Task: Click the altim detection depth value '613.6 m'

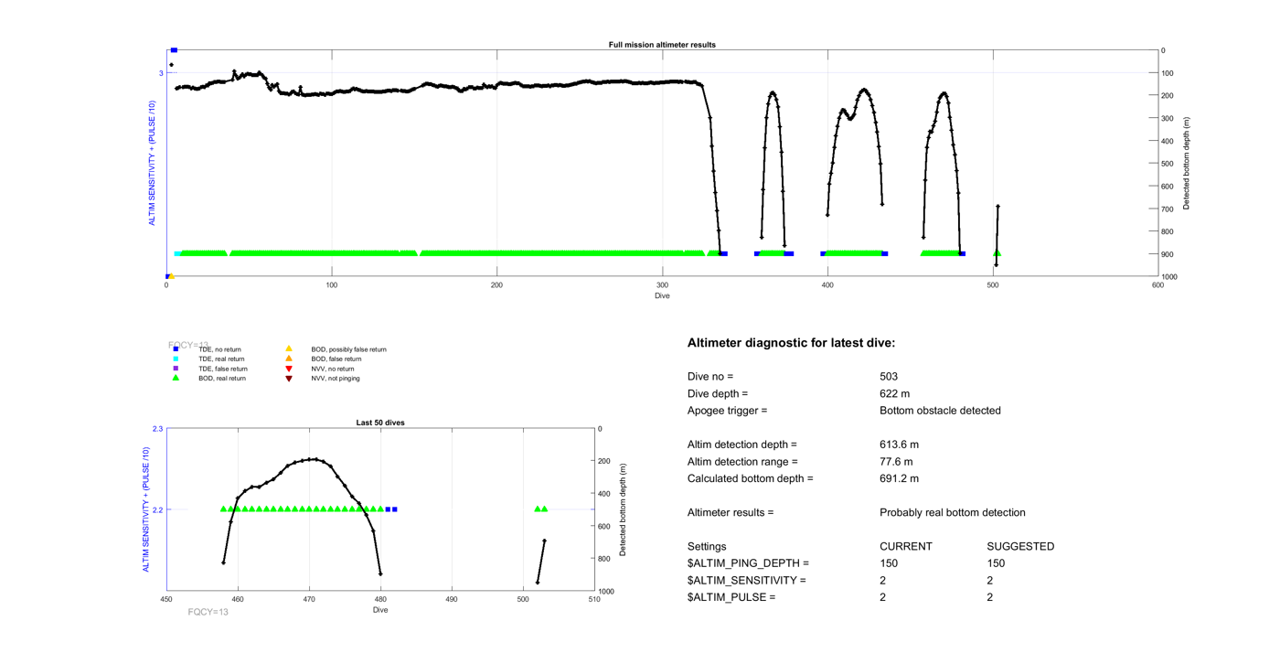Action: coord(899,444)
